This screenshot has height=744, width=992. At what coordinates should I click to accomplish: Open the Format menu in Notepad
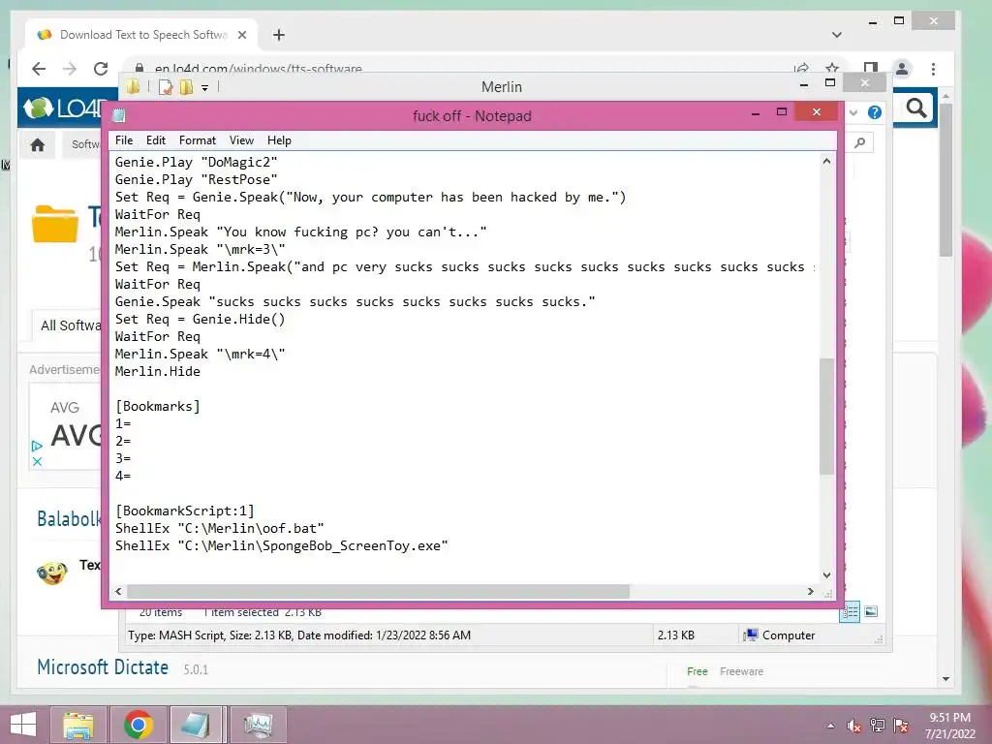198,140
